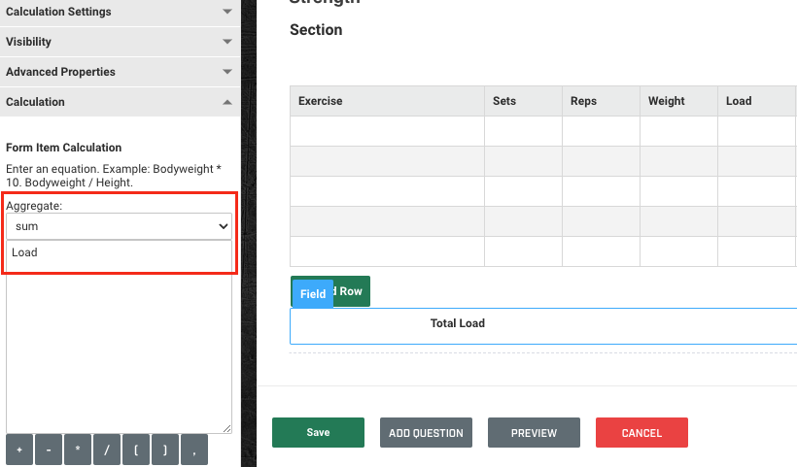
Task: Expand the Visibility section
Action: (x=119, y=42)
